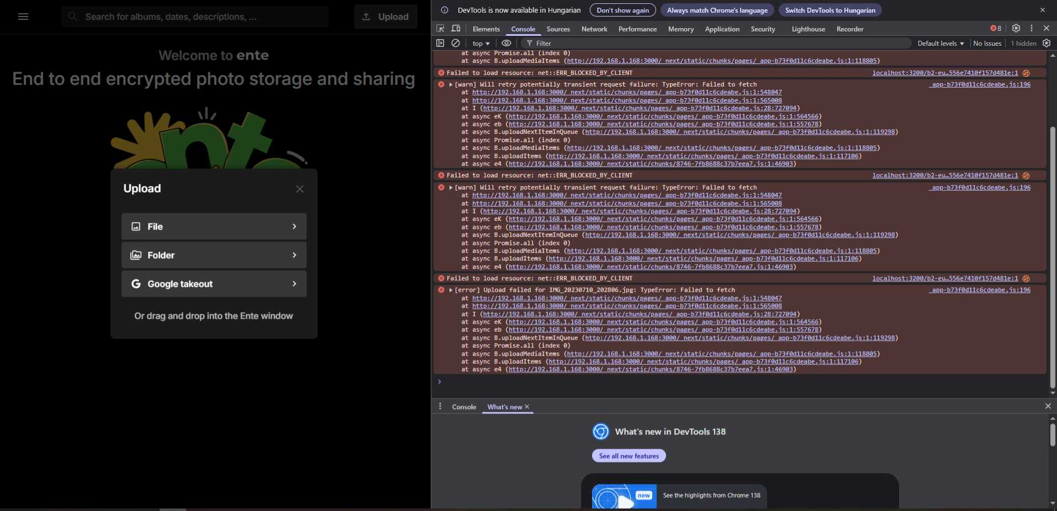
Task: Click "Don't show again" in DevTools infobar
Action: click(x=623, y=10)
